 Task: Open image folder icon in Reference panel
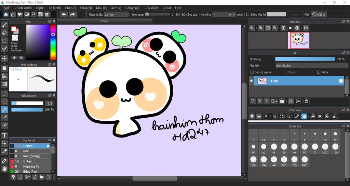259,116
